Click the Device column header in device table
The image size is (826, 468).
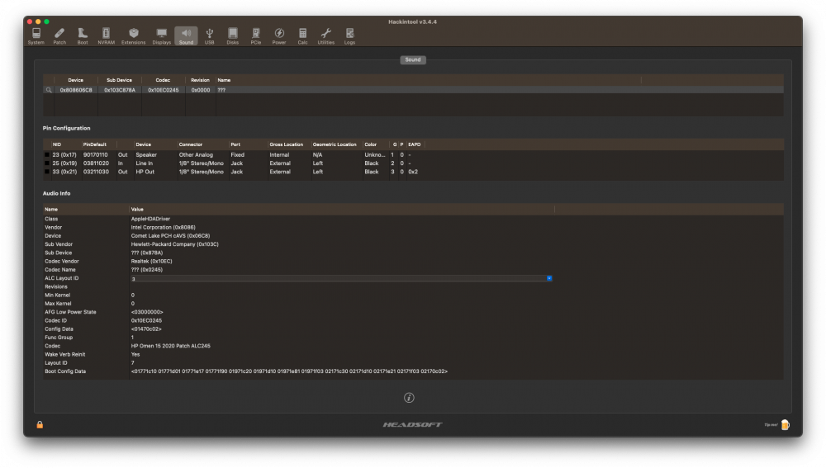pyautogui.click(x=75, y=80)
